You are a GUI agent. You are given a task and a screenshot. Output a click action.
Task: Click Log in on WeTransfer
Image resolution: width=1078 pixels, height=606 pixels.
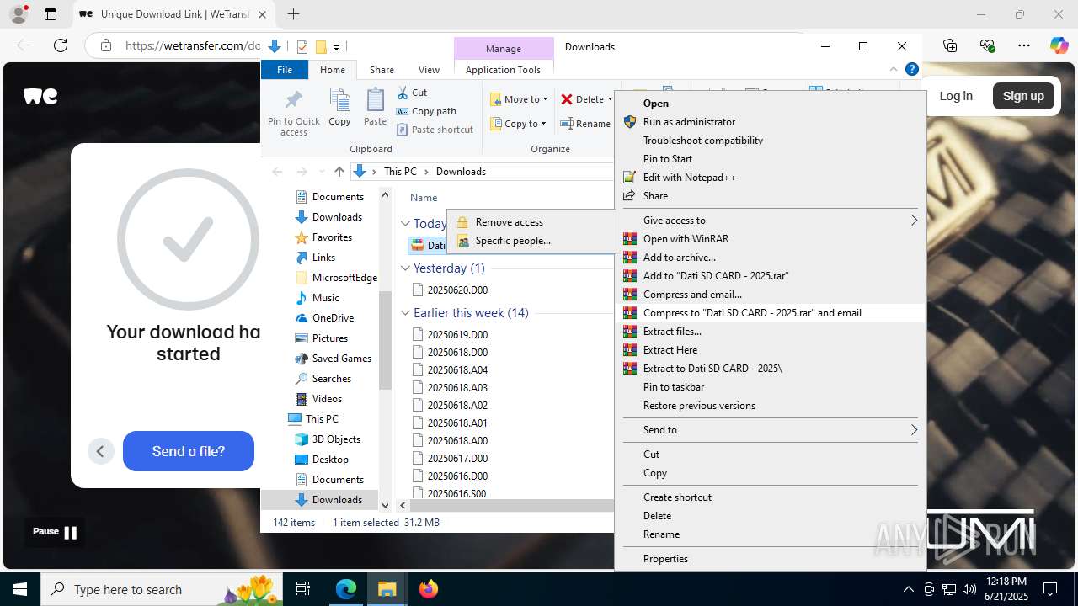point(956,96)
